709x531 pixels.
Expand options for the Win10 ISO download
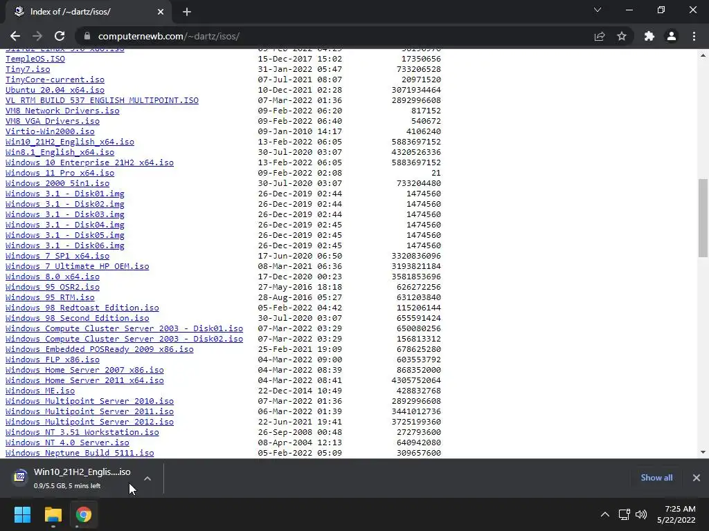[147, 478]
